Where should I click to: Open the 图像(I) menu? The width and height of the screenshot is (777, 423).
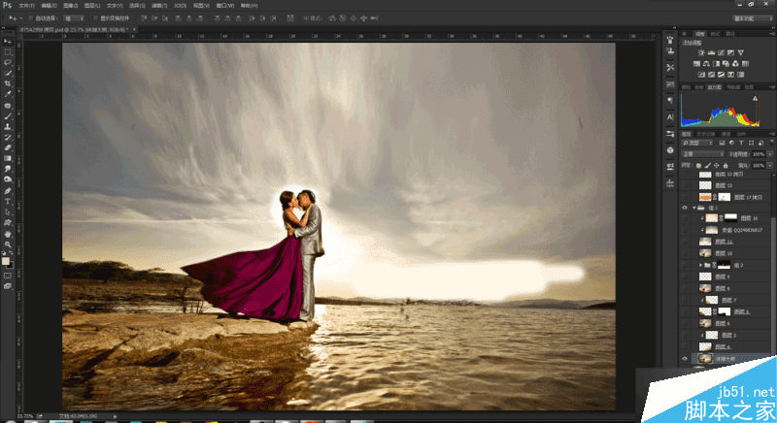click(x=70, y=6)
